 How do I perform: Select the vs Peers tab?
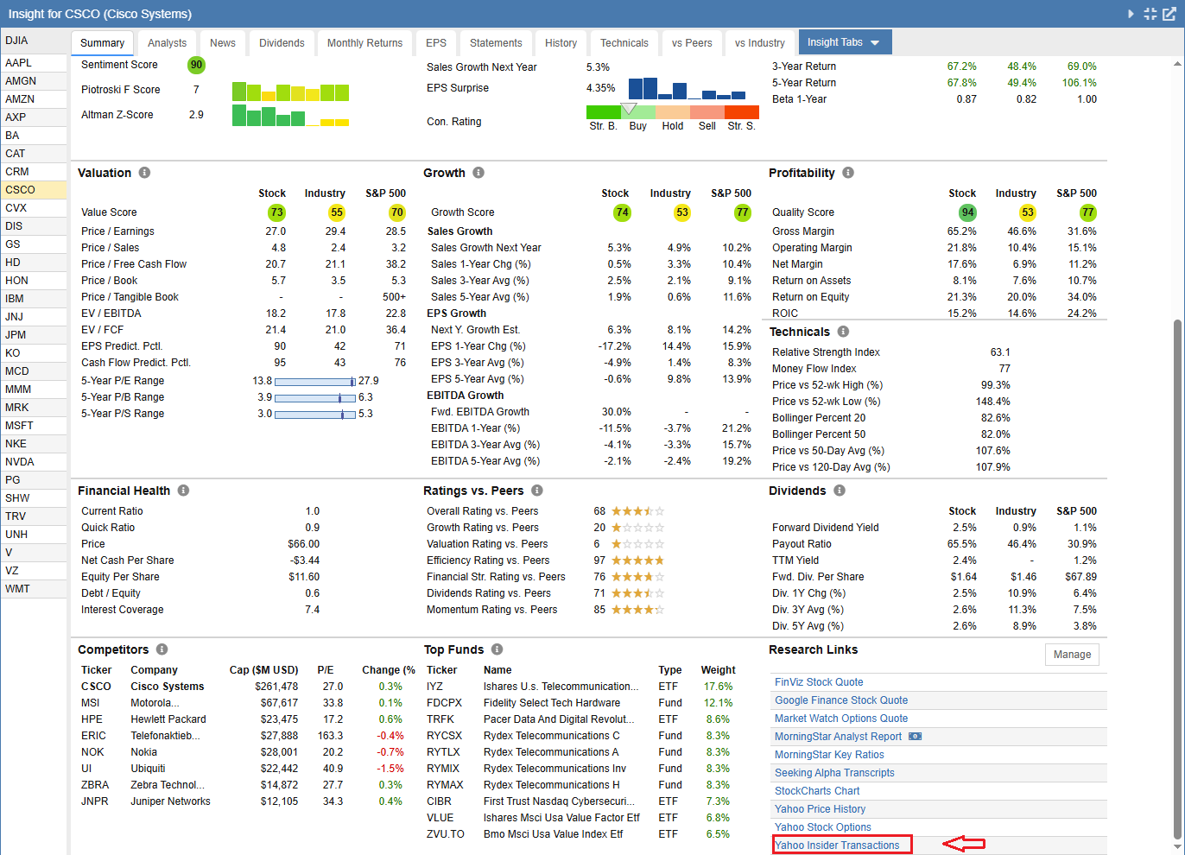coord(692,43)
